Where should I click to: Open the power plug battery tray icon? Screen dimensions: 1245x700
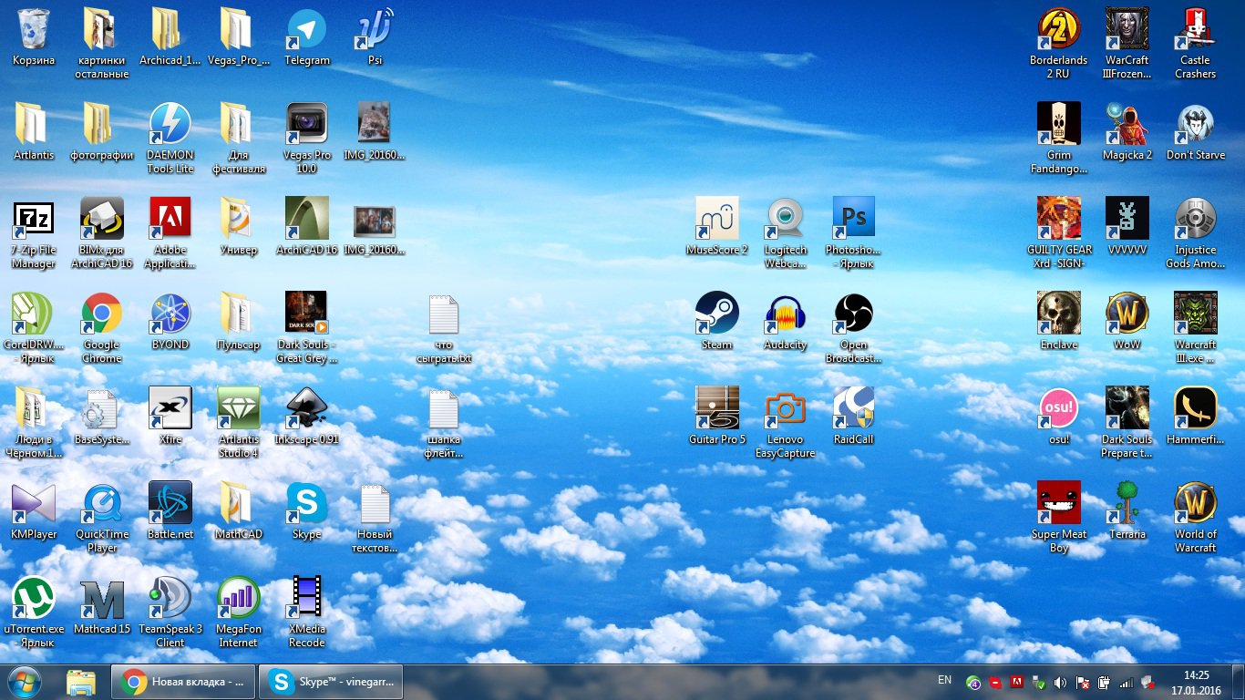point(1104,683)
